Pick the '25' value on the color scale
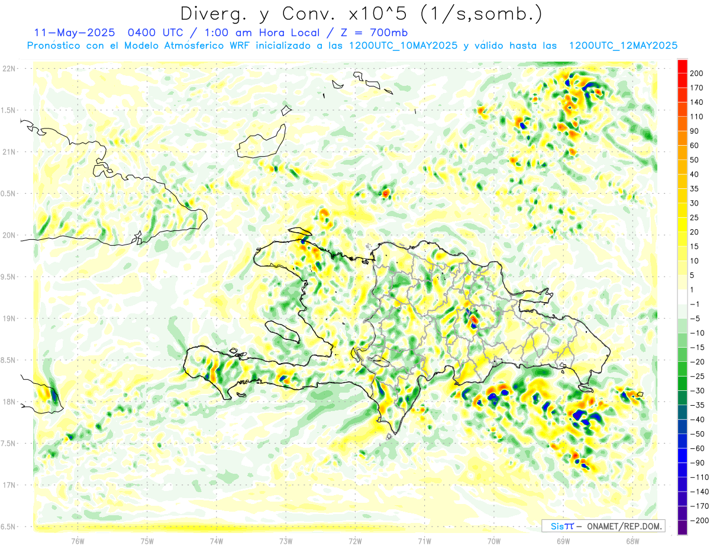This screenshot has height=549, width=710. (695, 217)
